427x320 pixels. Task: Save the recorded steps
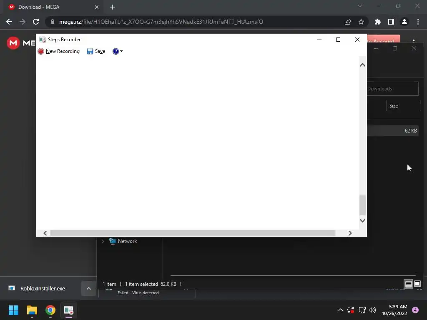click(x=96, y=51)
